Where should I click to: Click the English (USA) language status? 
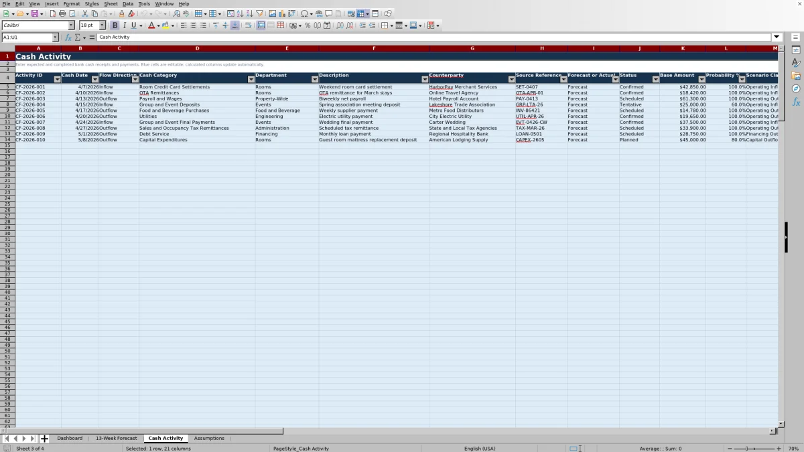pyautogui.click(x=480, y=449)
